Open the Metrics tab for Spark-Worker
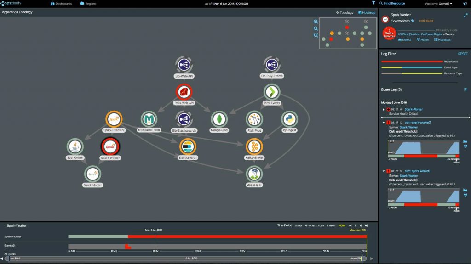The height and width of the screenshot is (264, 471). pos(404,39)
